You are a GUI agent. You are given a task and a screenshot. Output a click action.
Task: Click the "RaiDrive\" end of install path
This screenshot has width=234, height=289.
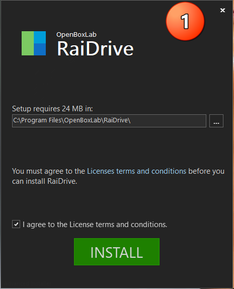[117, 120]
